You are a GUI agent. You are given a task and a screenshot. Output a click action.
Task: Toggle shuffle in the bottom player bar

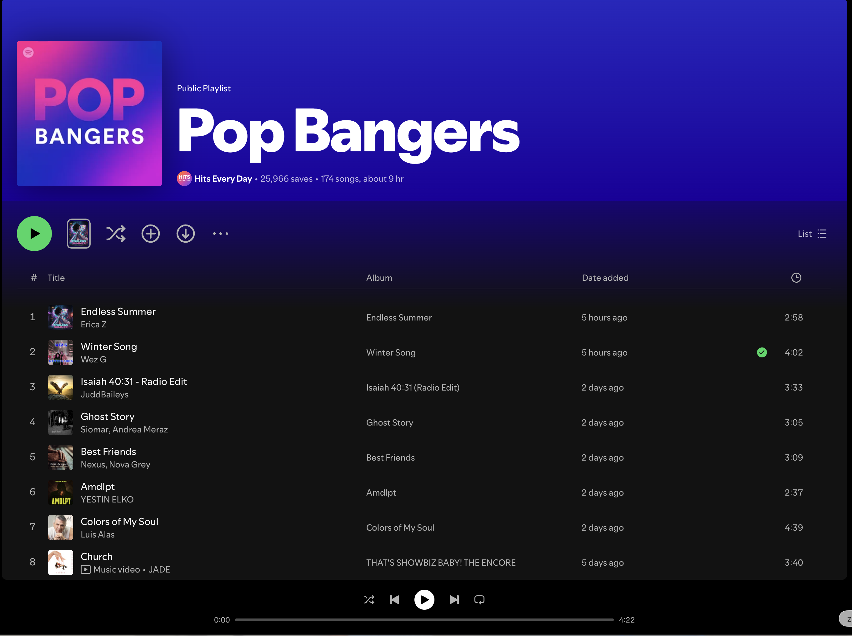[x=369, y=600]
